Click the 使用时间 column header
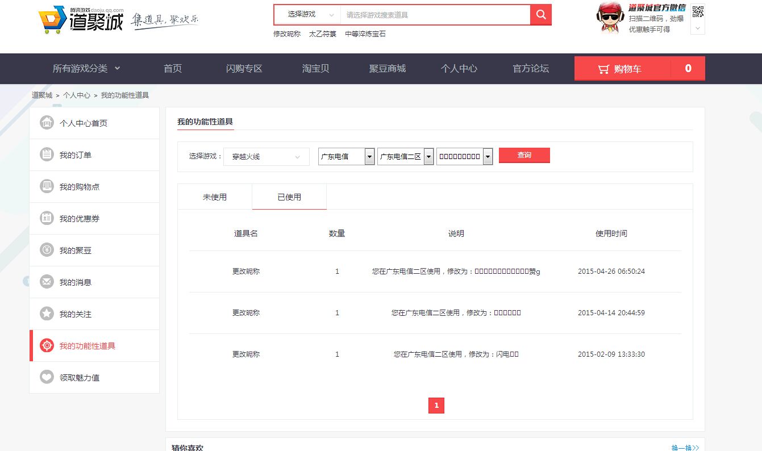 coord(611,233)
